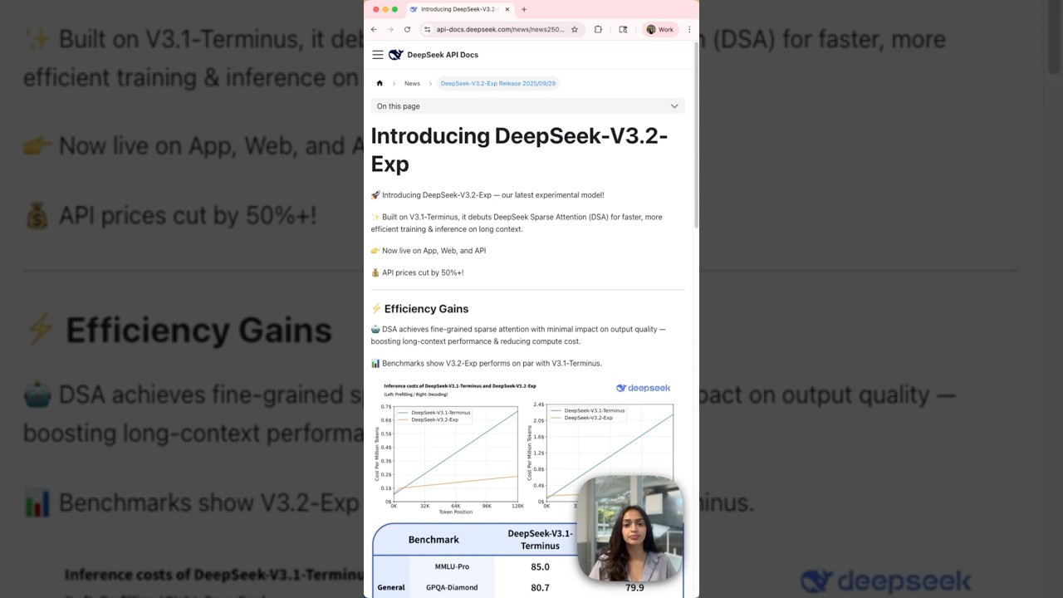The height and width of the screenshot is (598, 1063).
Task: Click the inference costs chart image
Action: coord(527,447)
